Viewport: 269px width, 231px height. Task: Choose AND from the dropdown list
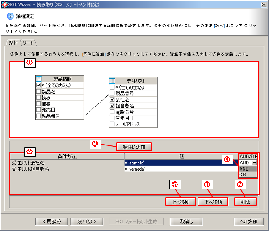pyautogui.click(x=244, y=169)
